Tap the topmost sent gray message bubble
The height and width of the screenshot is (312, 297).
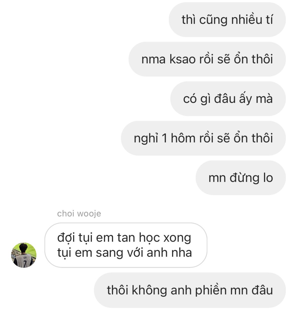[x=227, y=20]
